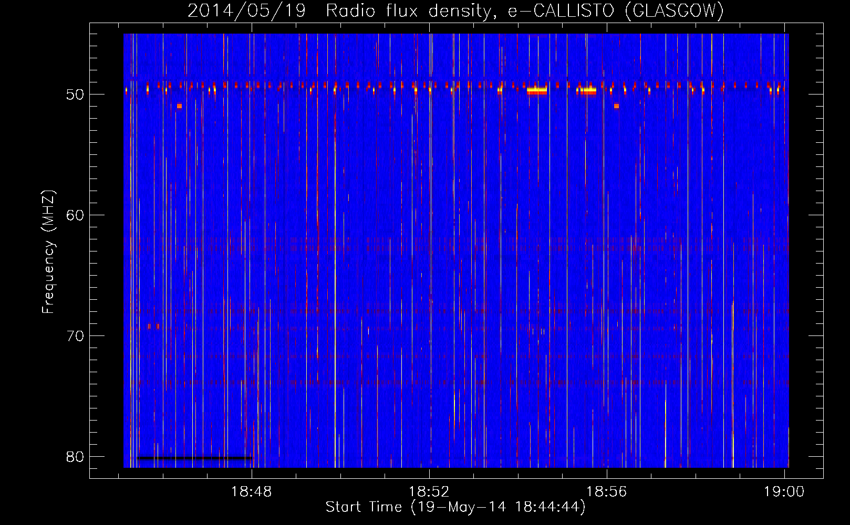
Task: Click the 18:56 time tick label
Action: click(x=607, y=492)
